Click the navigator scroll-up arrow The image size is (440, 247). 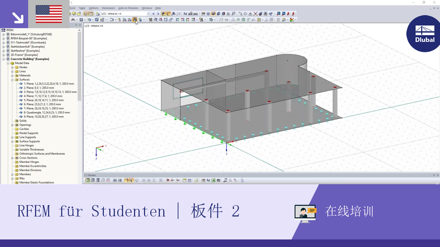point(79,30)
